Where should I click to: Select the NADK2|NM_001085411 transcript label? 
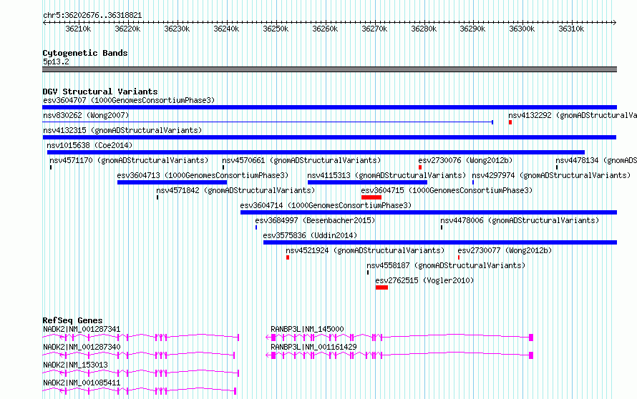coord(82,383)
